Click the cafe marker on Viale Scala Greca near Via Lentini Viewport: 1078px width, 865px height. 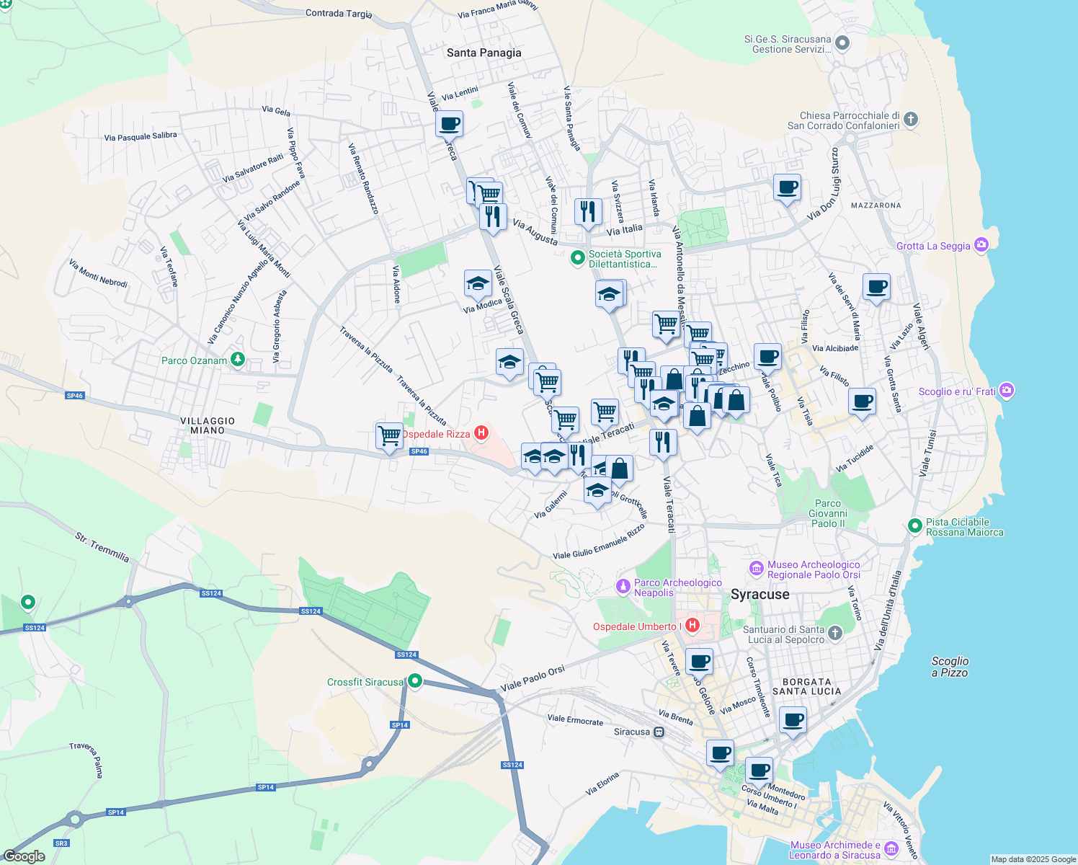point(449,124)
